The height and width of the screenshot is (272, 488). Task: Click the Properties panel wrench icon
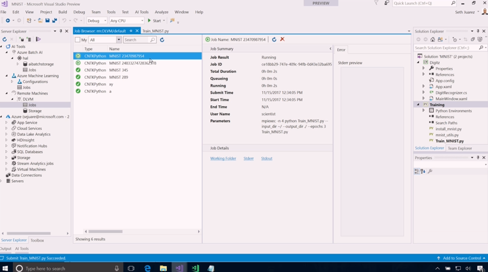coord(430,171)
